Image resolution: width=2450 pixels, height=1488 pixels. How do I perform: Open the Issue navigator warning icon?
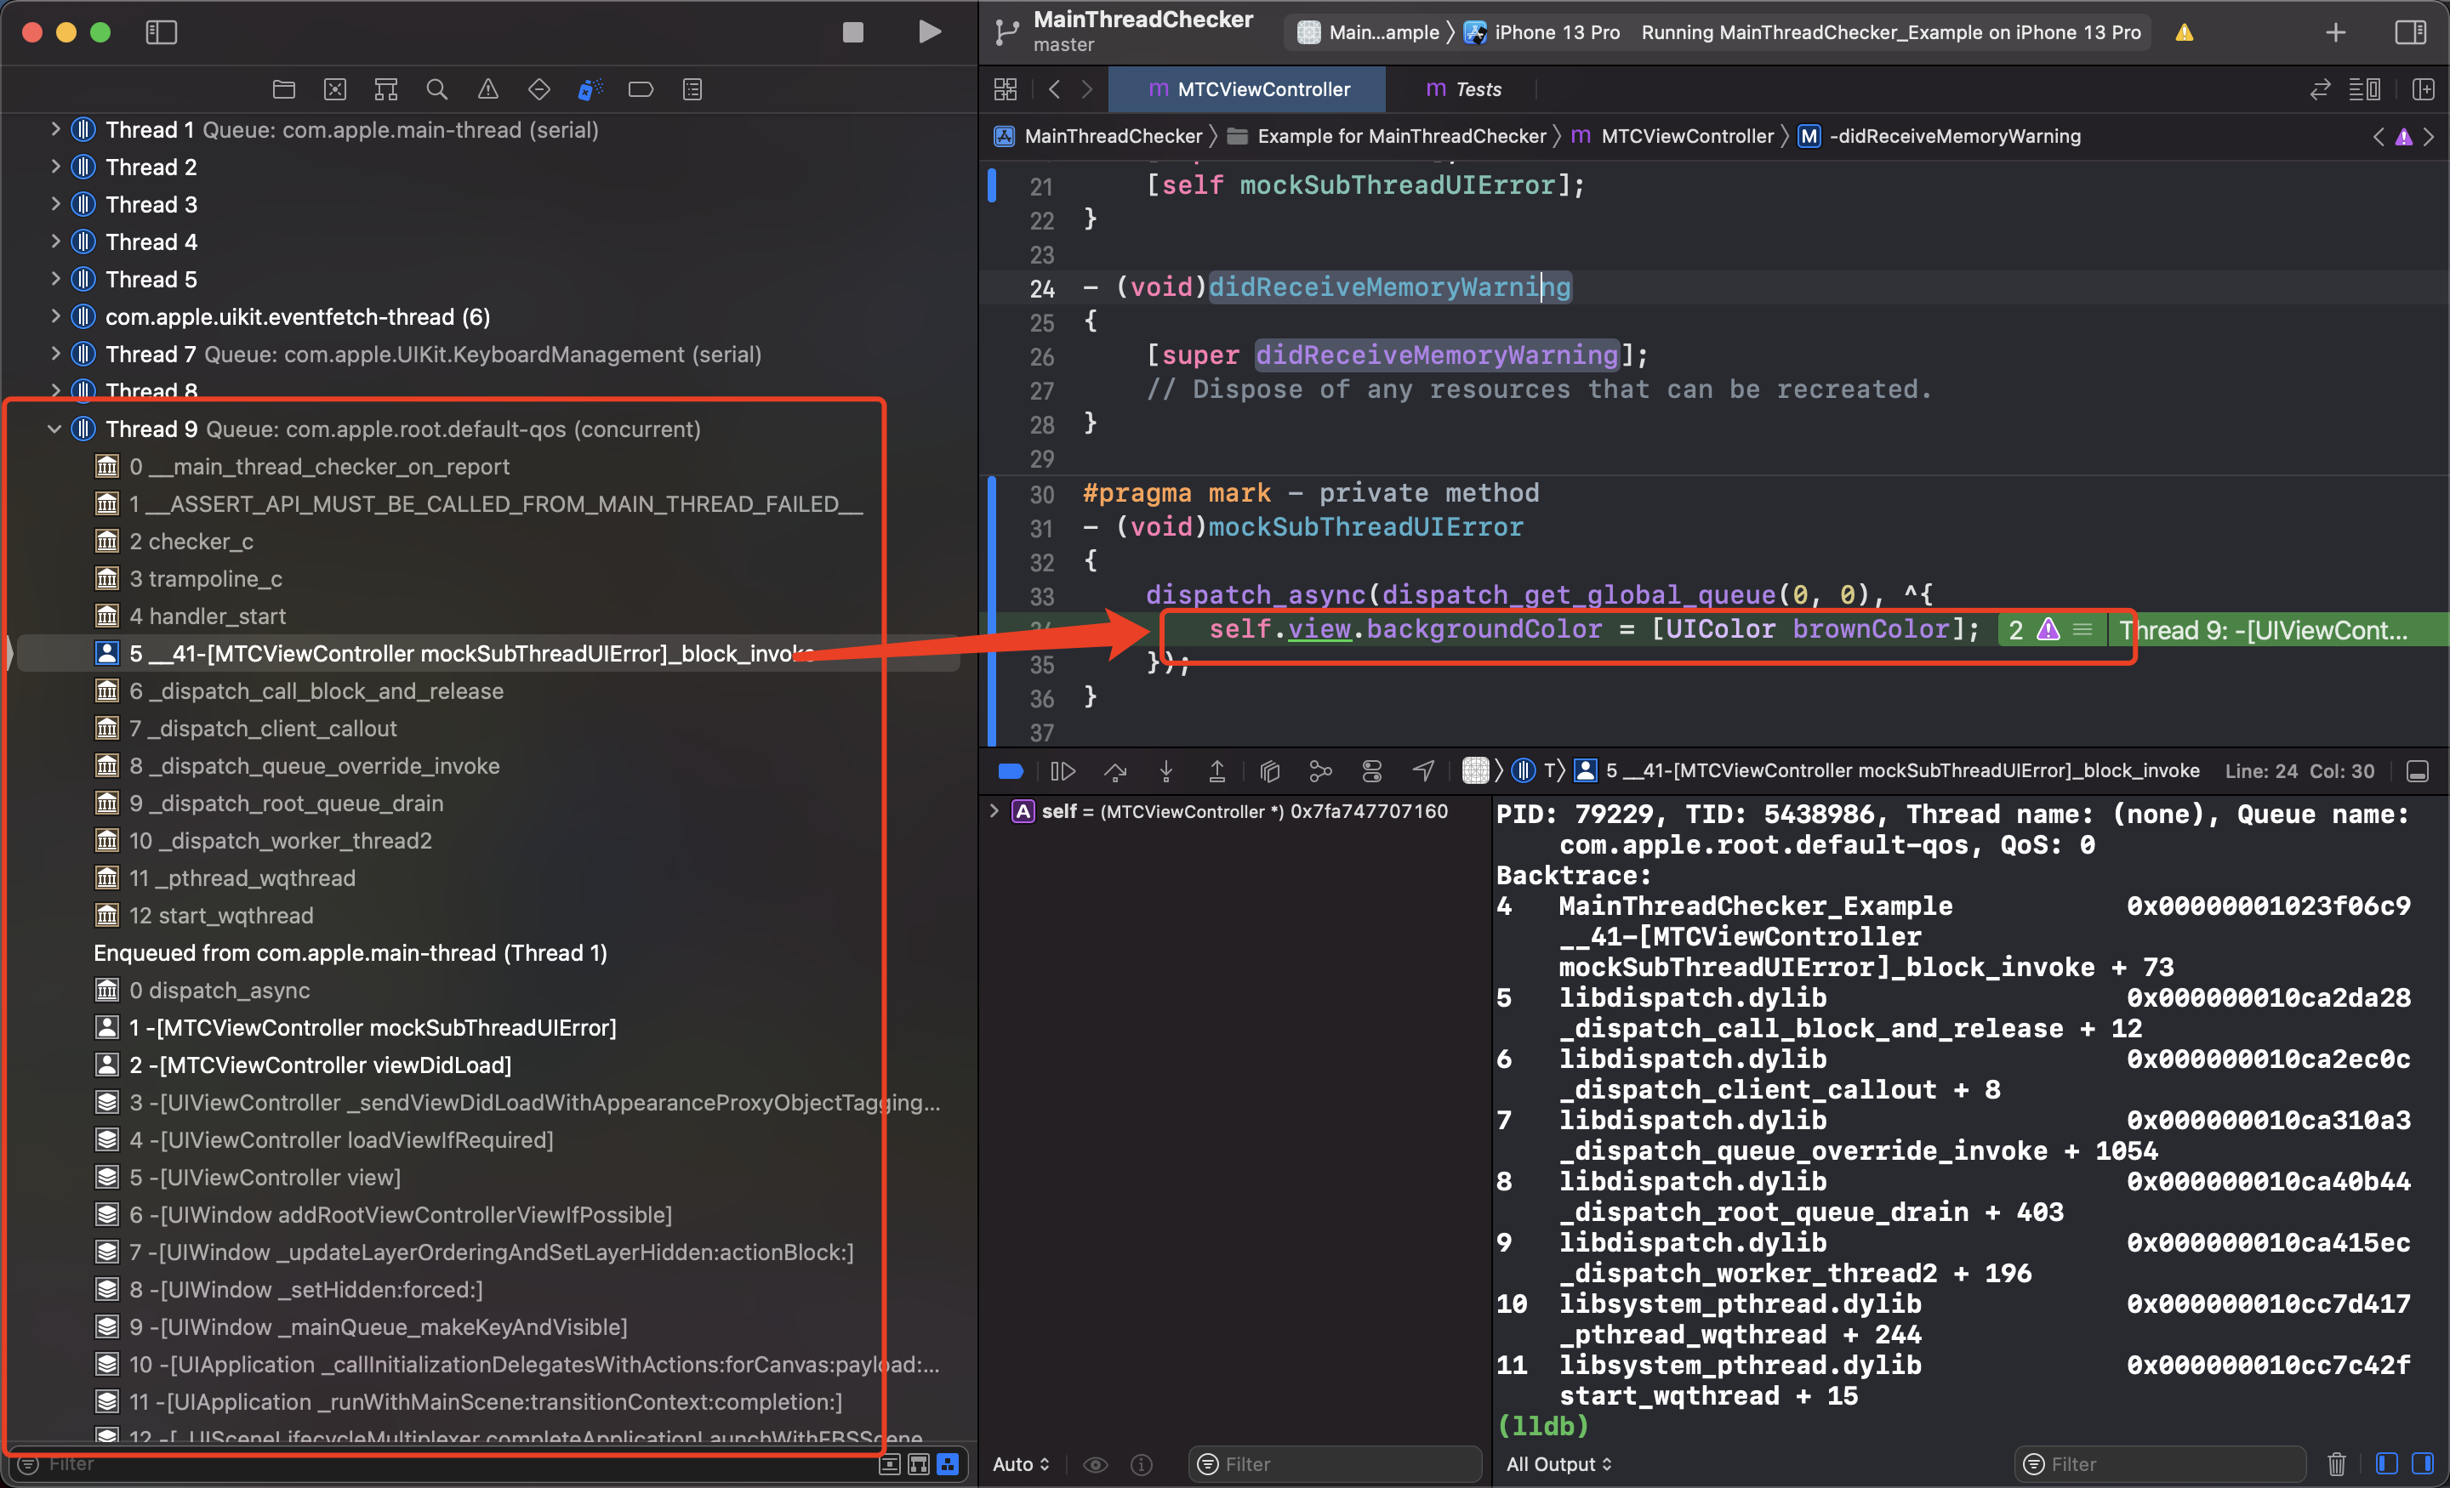coord(487,89)
